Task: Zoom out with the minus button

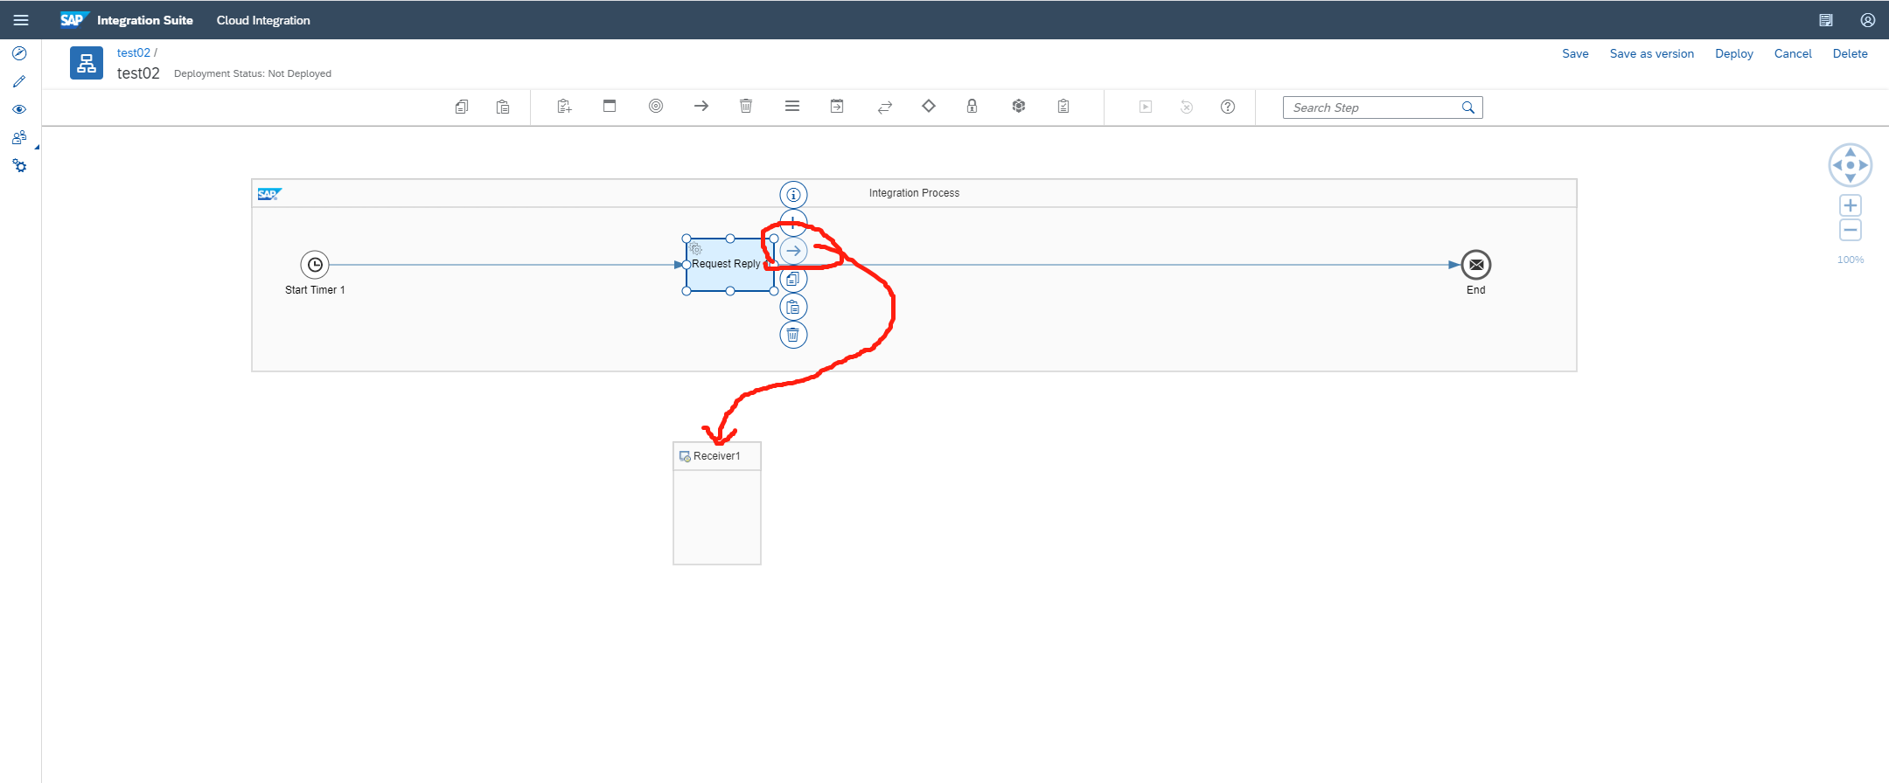Action: click(x=1851, y=230)
